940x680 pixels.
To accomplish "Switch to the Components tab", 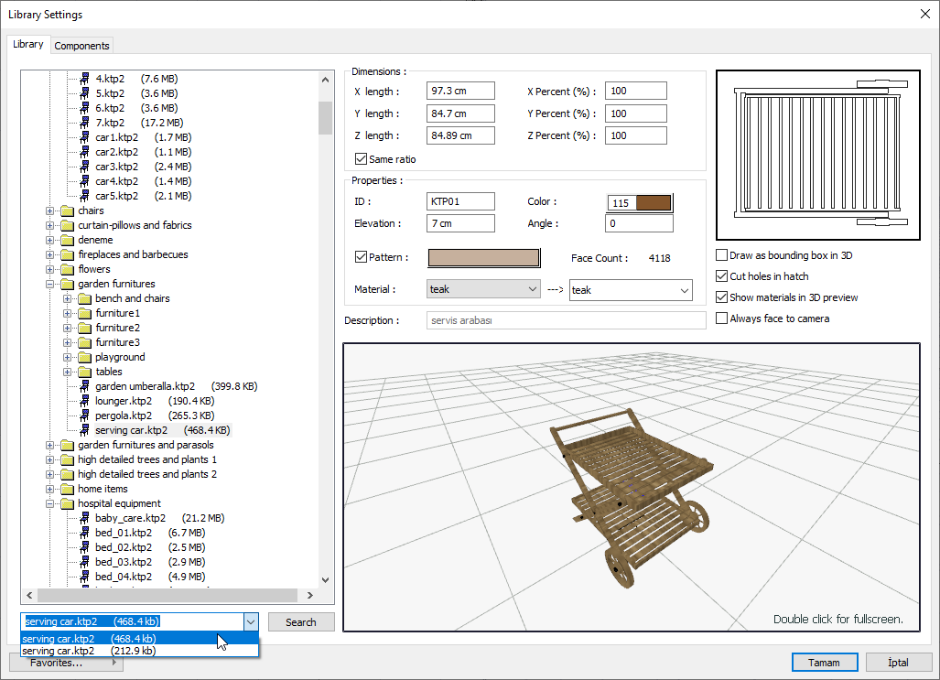I will pos(81,46).
